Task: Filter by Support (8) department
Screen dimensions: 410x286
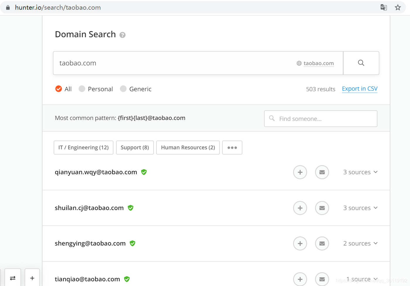Action: 135,148
